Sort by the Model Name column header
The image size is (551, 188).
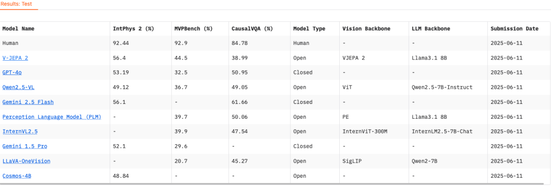[18, 29]
